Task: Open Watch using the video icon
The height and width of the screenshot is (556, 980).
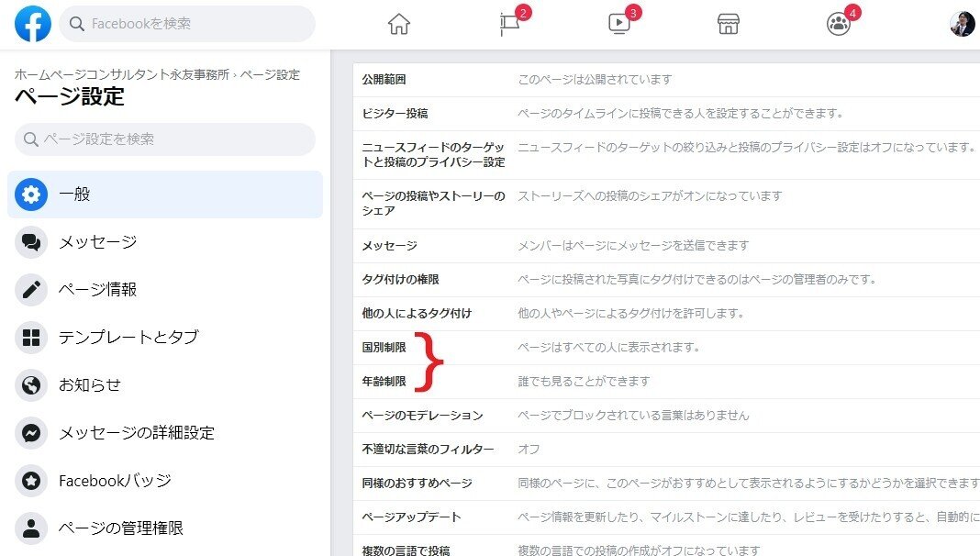Action: point(618,25)
